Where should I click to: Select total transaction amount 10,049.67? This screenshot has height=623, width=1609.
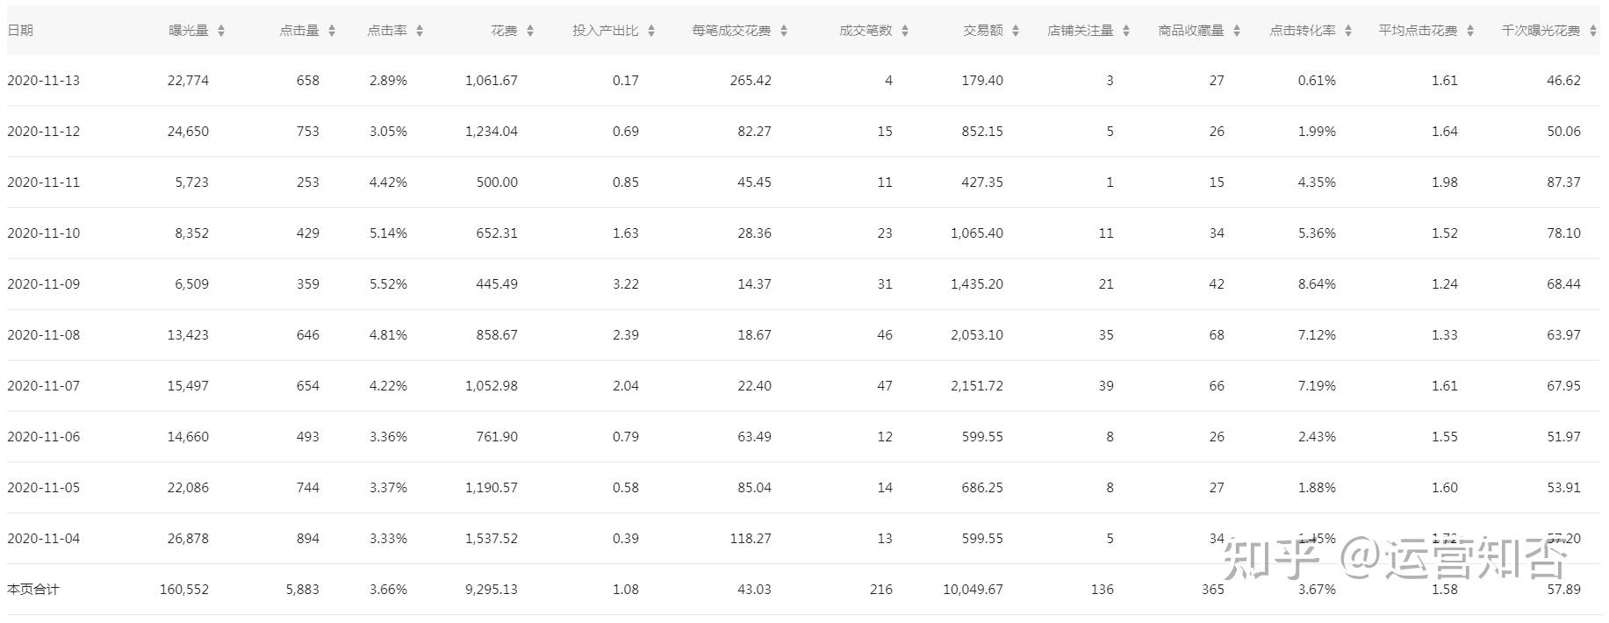973,590
